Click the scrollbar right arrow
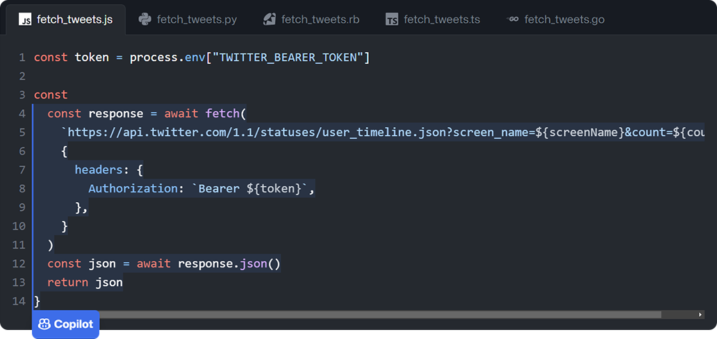 (700, 315)
